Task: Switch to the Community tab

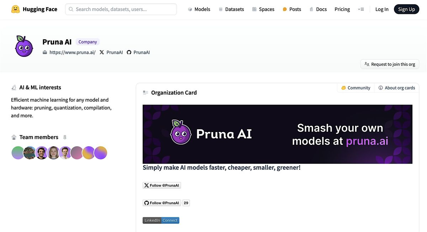Action: [x=355, y=88]
